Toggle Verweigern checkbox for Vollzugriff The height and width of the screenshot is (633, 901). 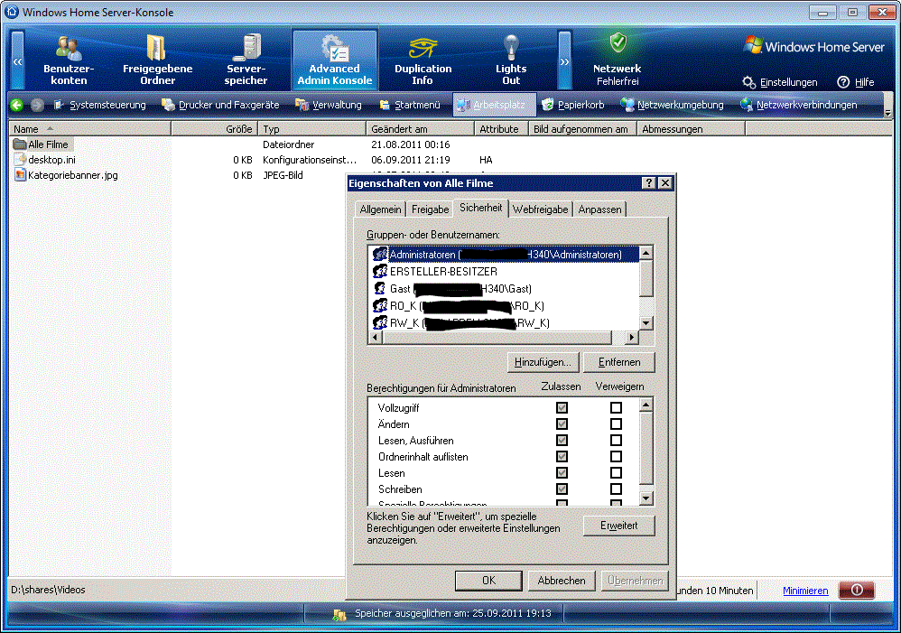click(616, 407)
